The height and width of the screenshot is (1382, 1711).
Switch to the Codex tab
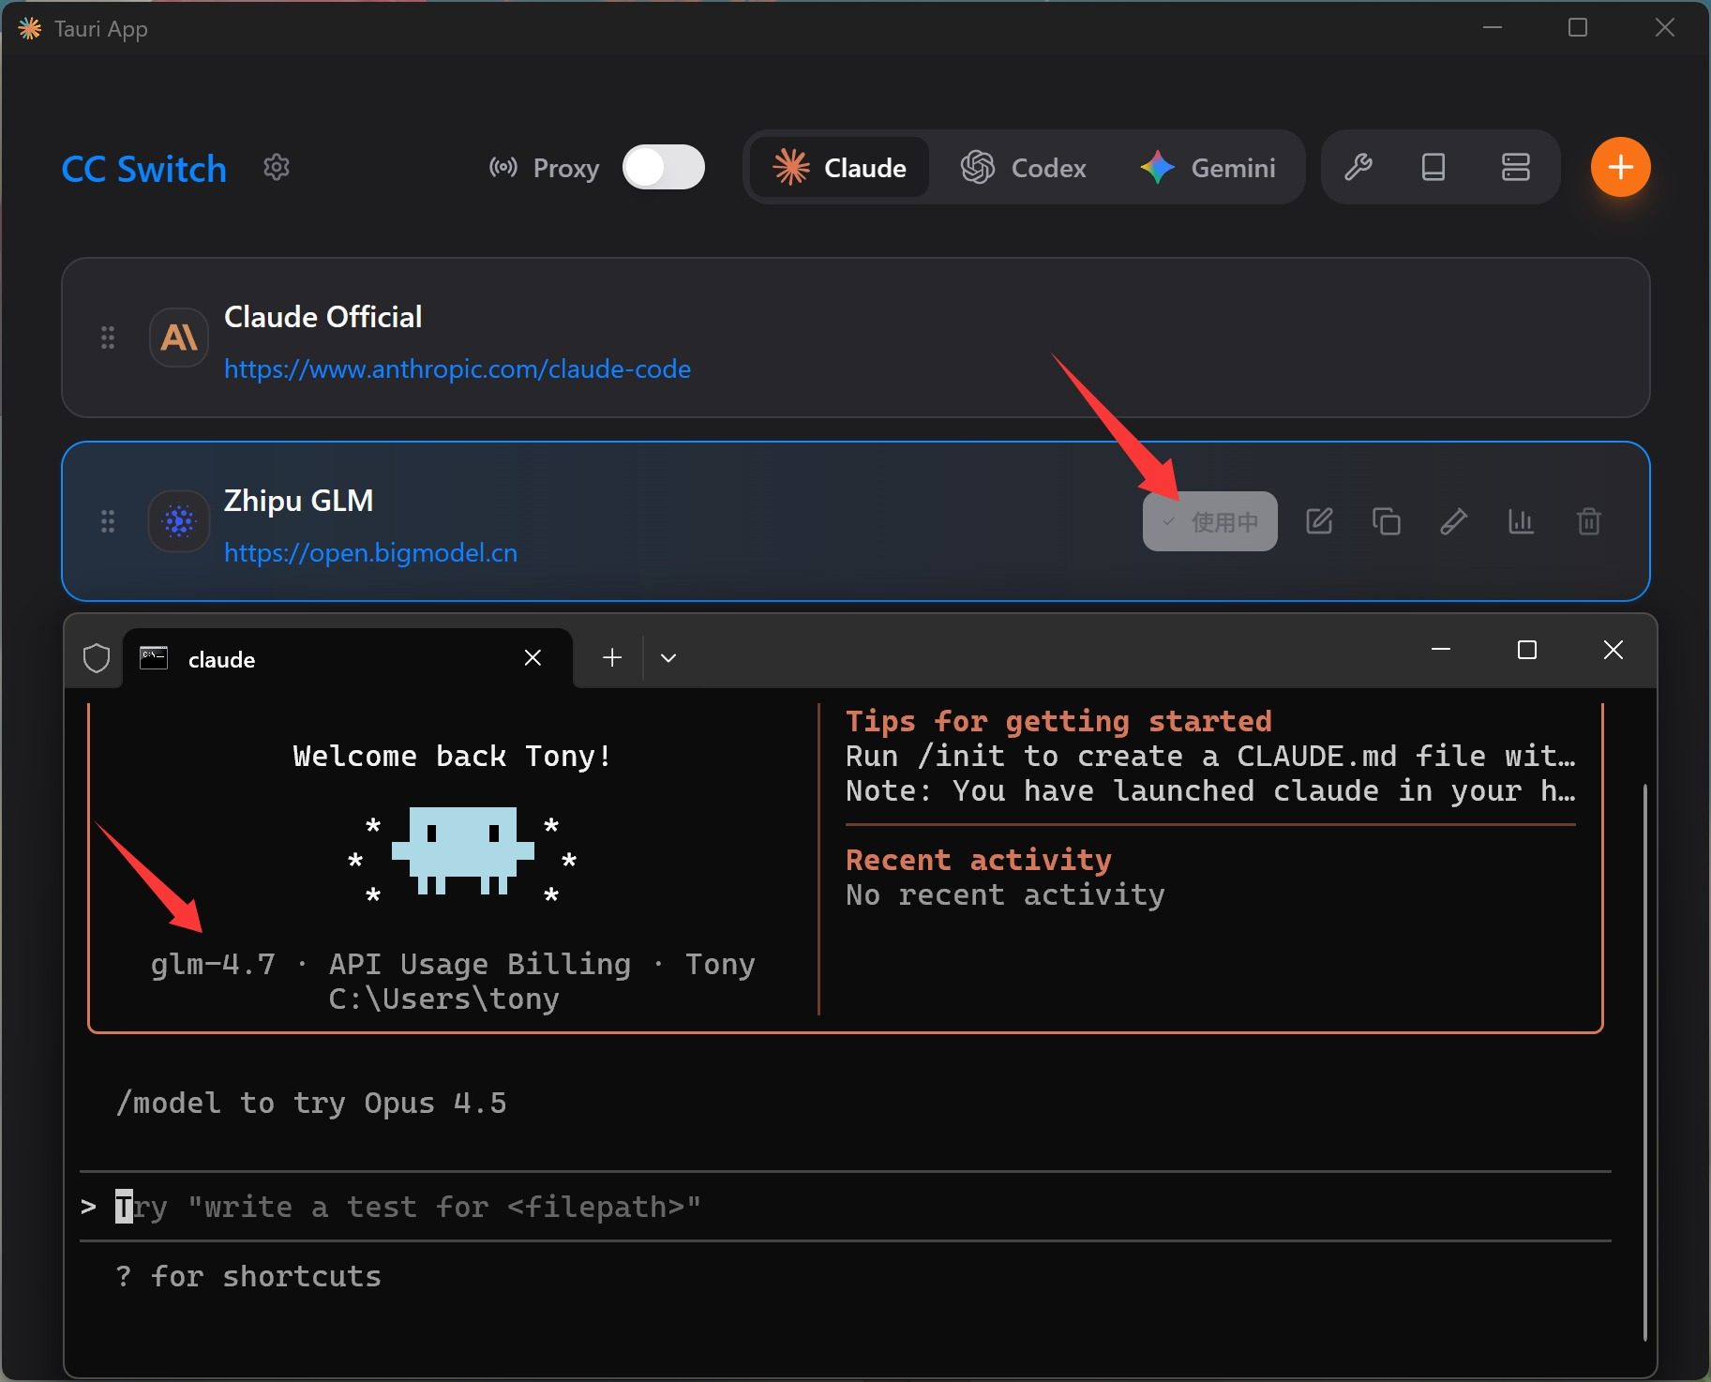coord(1024,168)
